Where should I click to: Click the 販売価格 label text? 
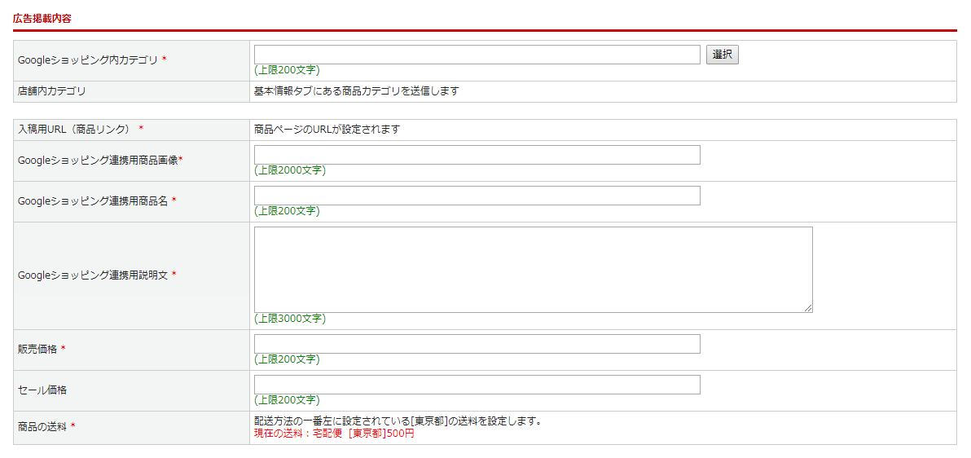(x=37, y=350)
